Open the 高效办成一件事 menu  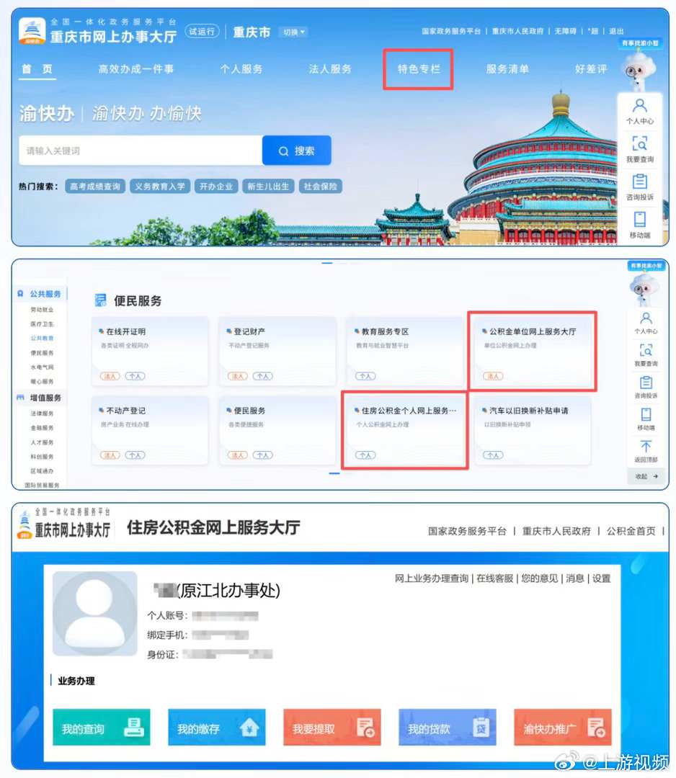click(x=136, y=69)
